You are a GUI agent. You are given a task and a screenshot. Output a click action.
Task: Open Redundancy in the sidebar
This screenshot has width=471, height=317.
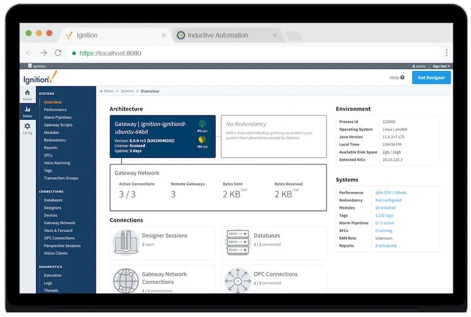pyautogui.click(x=55, y=140)
